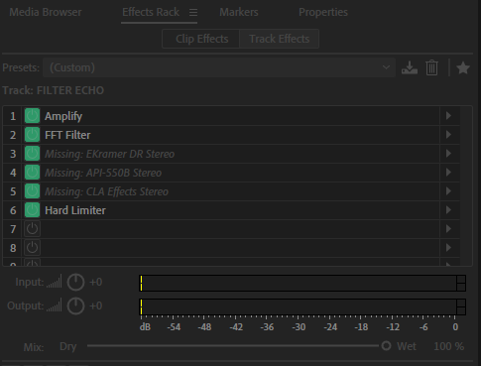The width and height of the screenshot is (481, 366).
Task: Select Missing: EKramer DR Stereo row
Action: click(x=230, y=154)
